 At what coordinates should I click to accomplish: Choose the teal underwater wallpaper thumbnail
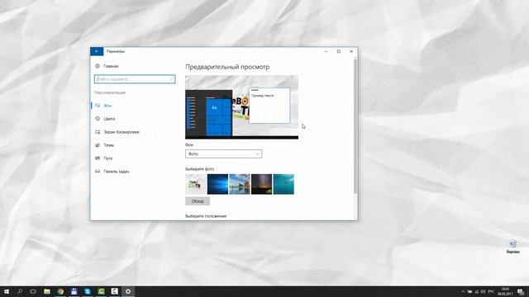coord(284,184)
